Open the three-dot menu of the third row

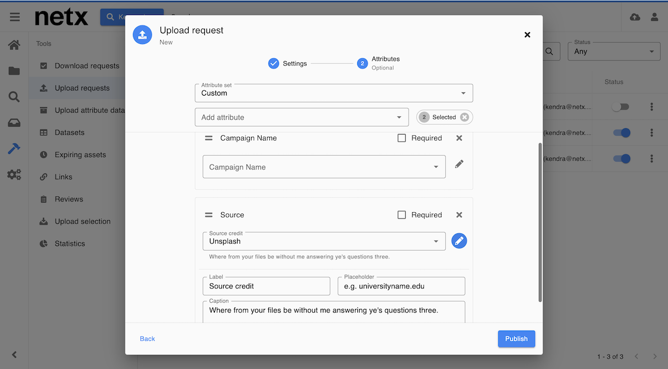pos(652,158)
